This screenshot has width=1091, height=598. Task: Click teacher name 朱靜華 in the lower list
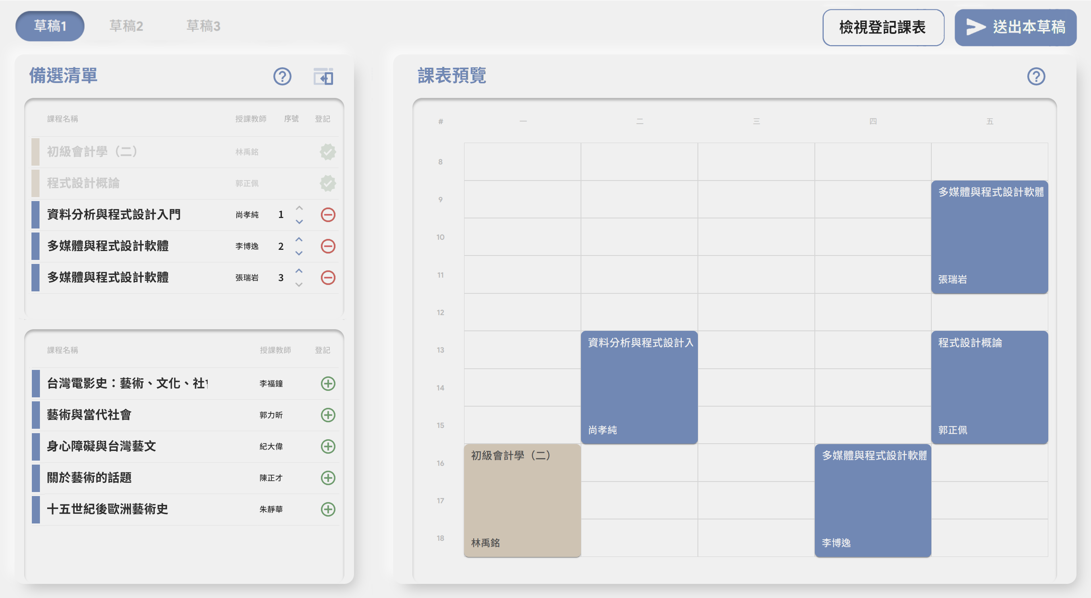[x=271, y=509]
